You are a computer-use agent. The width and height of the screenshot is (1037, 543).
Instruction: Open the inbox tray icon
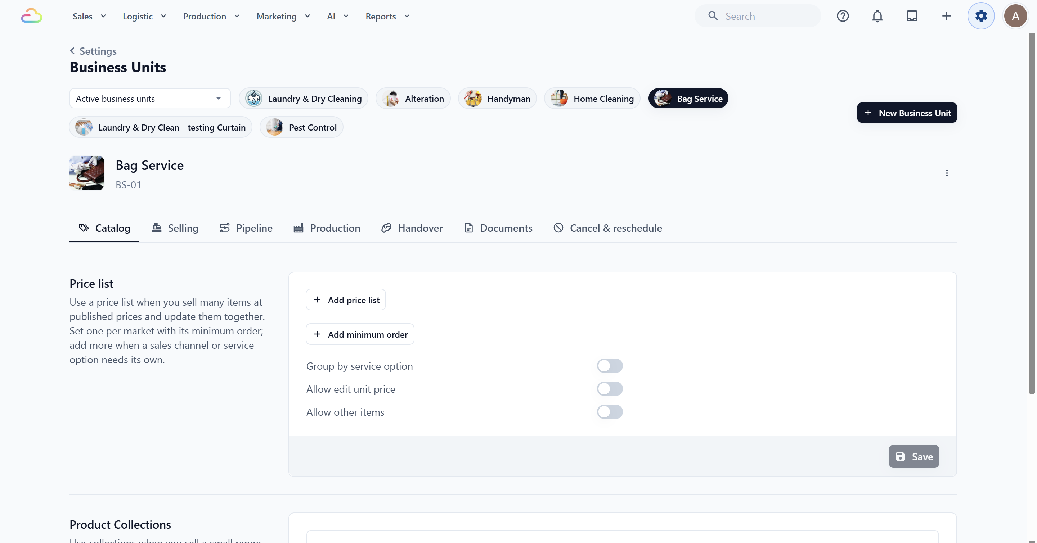[912, 16]
